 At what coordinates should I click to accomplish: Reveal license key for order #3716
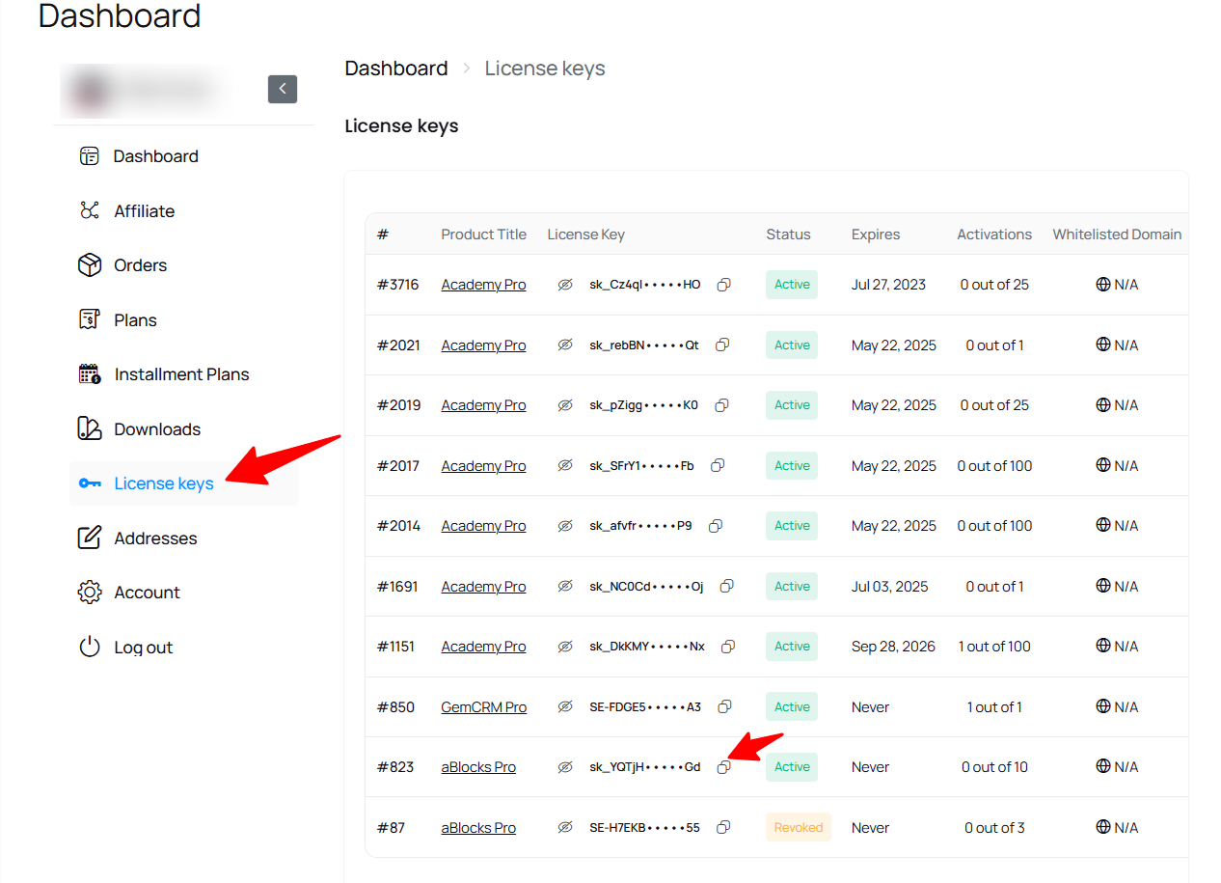(x=565, y=285)
